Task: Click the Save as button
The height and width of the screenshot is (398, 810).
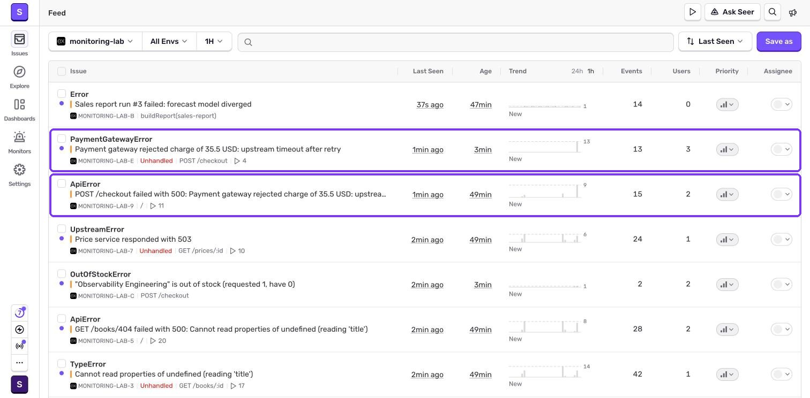Action: pyautogui.click(x=778, y=41)
